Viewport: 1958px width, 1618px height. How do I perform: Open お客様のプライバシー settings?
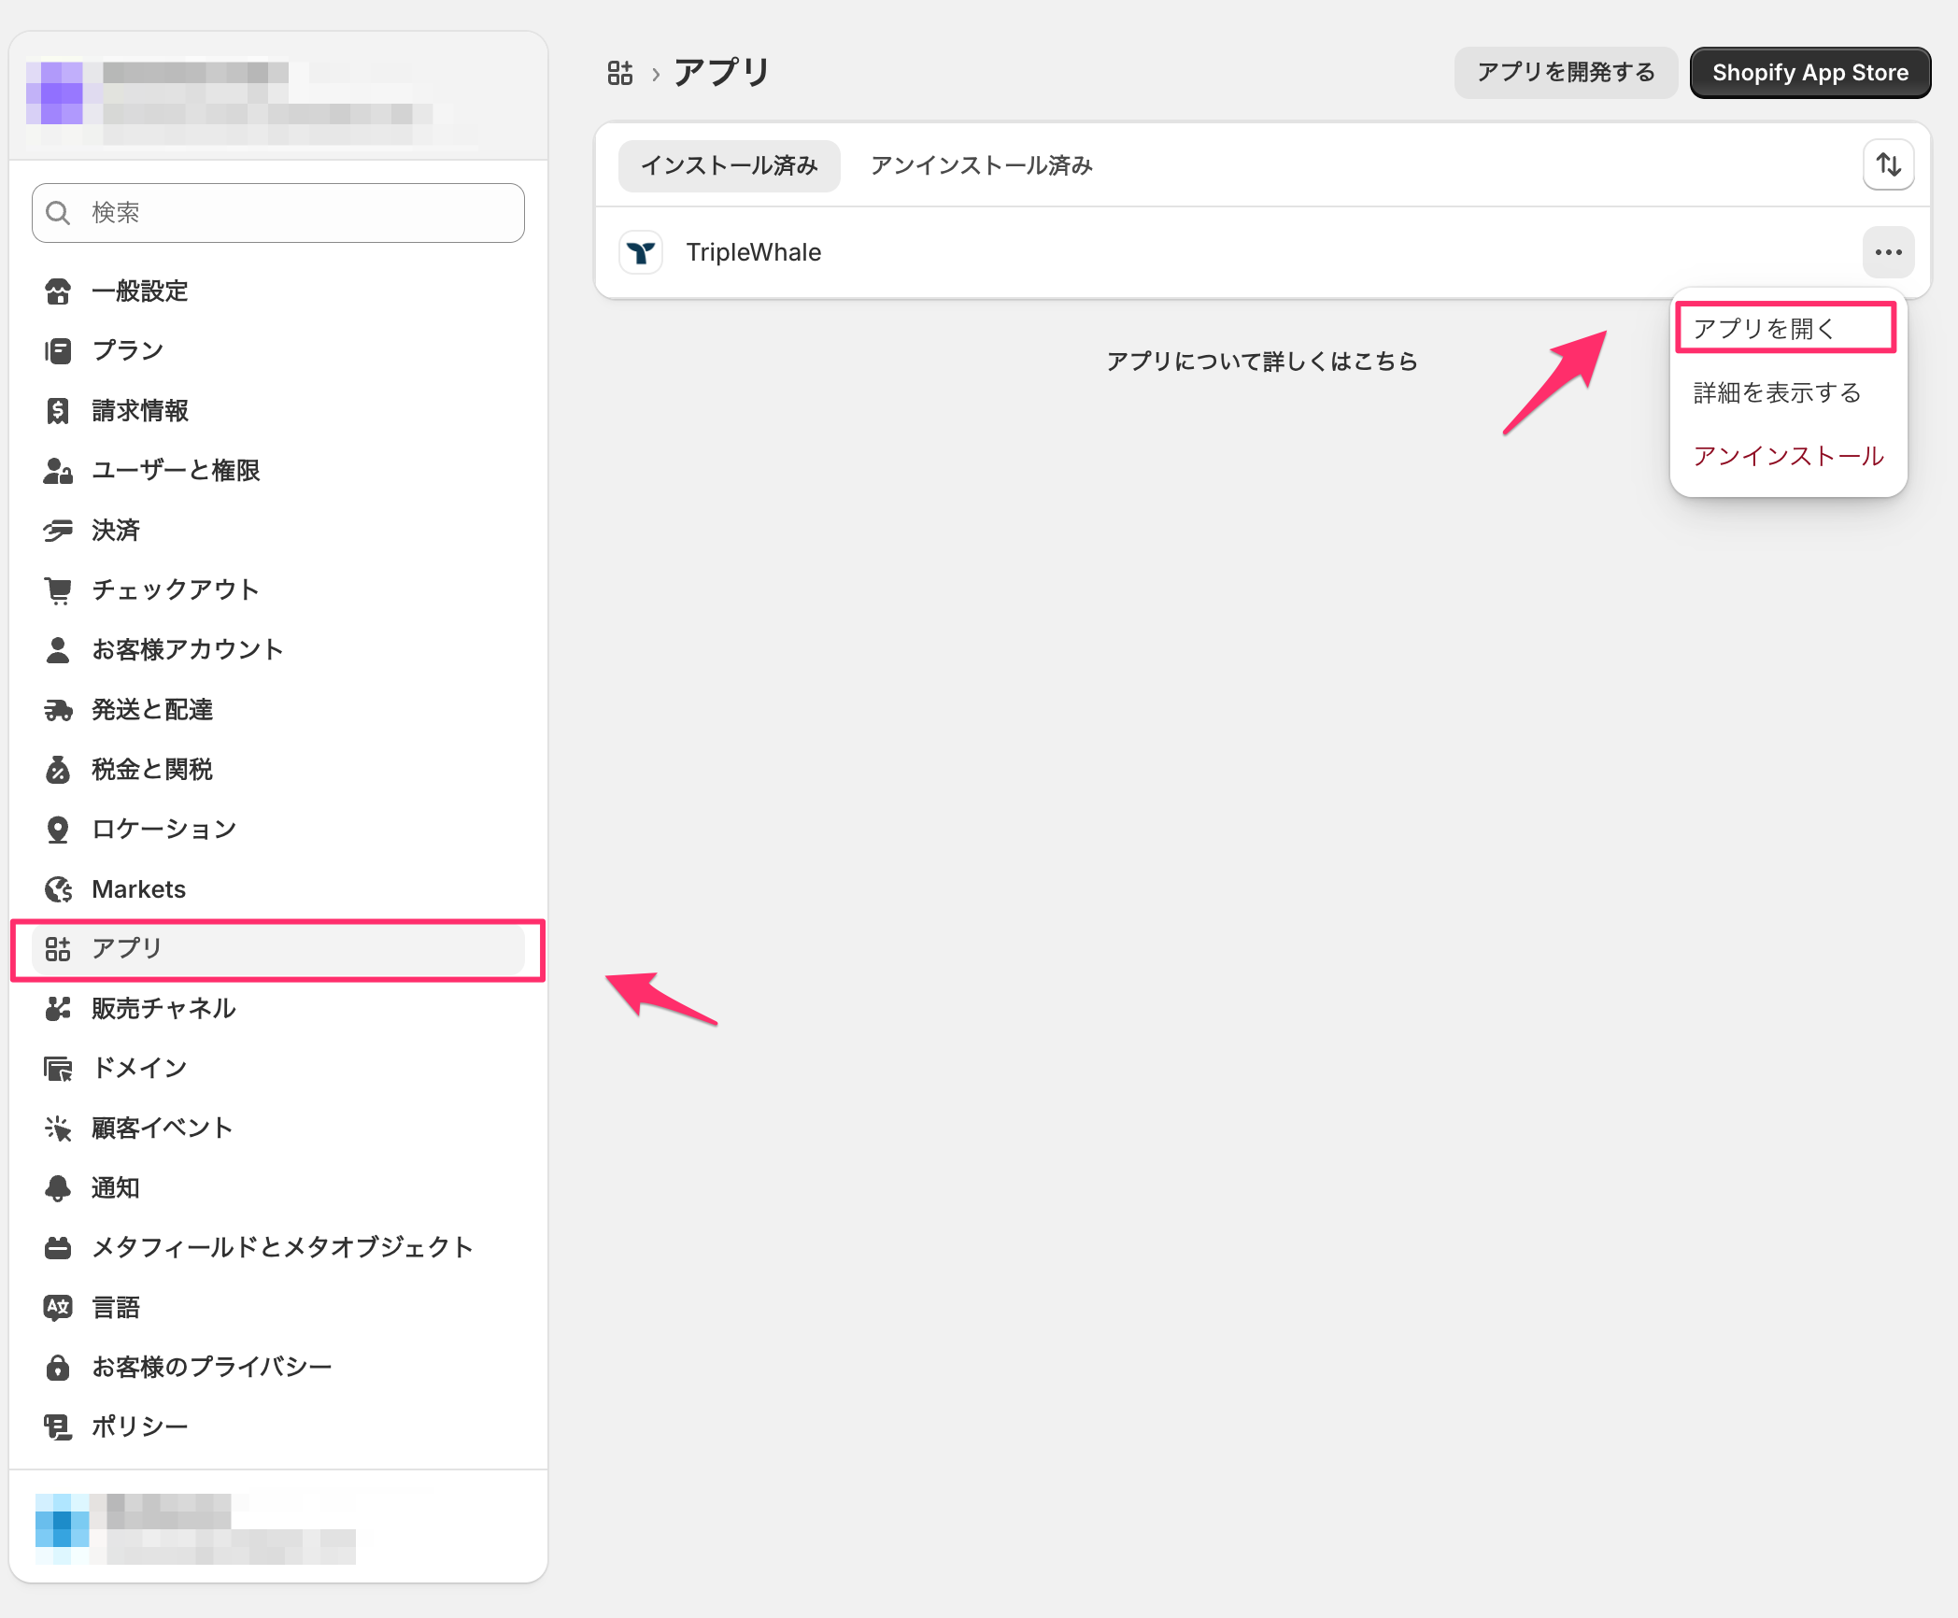click(x=278, y=1368)
